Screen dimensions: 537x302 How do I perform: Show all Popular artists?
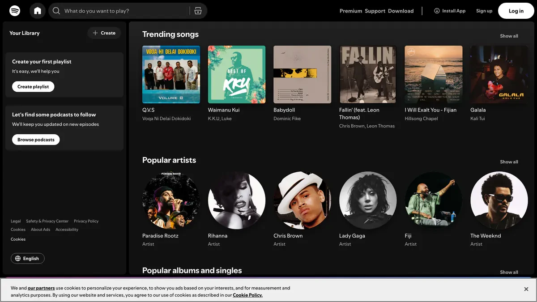pos(509,162)
